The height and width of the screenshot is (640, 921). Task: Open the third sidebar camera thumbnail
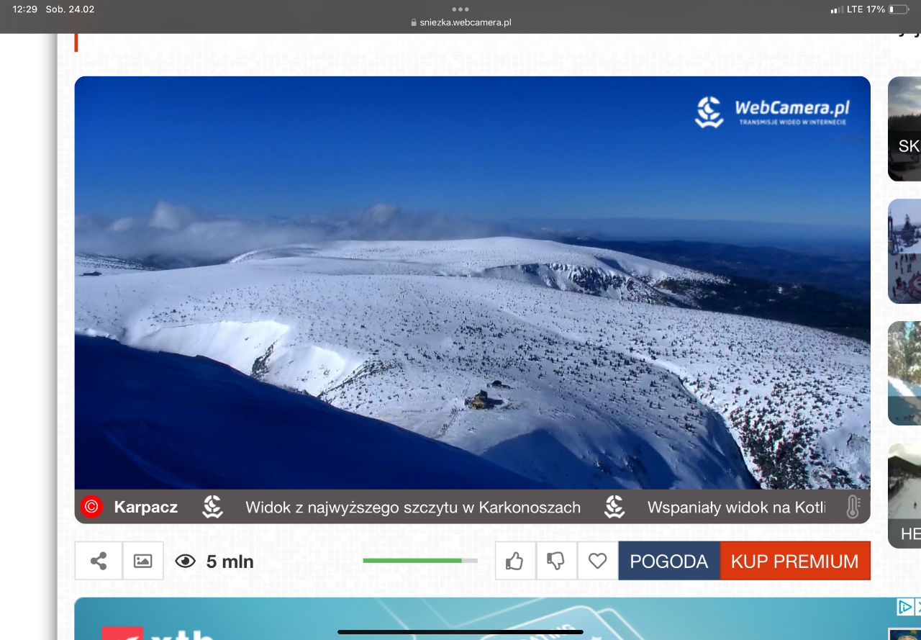(904, 374)
